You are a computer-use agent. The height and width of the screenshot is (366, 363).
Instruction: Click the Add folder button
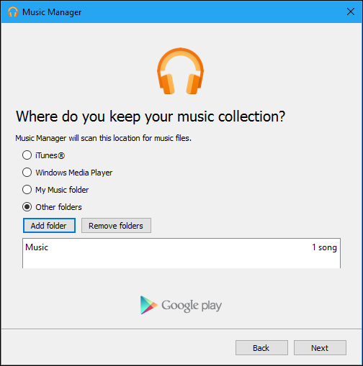[x=49, y=225]
